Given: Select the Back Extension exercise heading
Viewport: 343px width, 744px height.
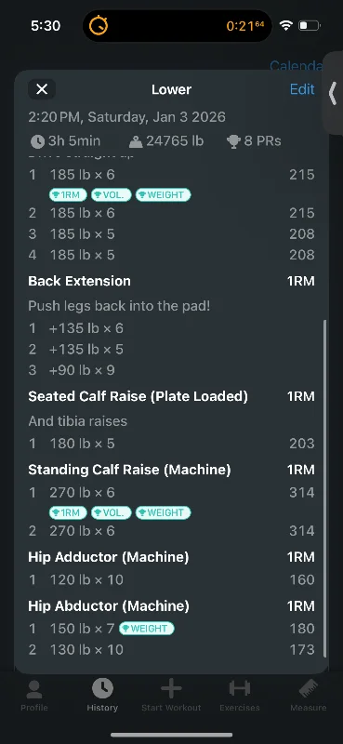Looking at the screenshot, I should tap(79, 281).
